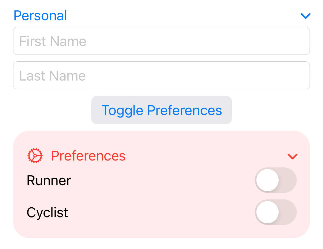Click the word "Toggle" in the gray button
The width and height of the screenshot is (323, 249).
point(122,110)
